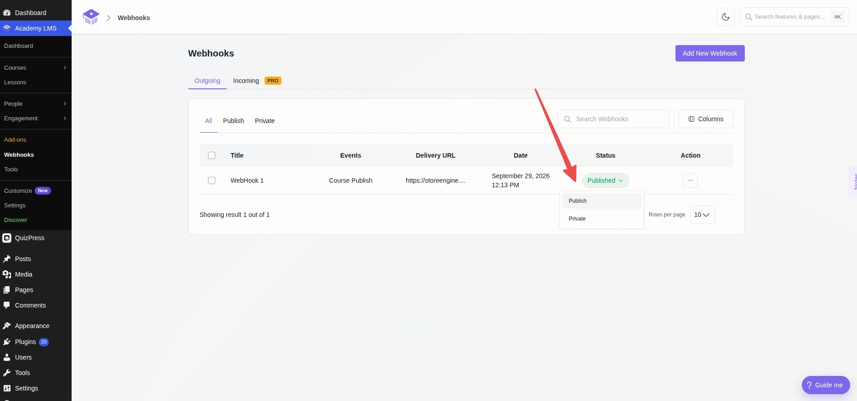Viewport: 857px width, 401px height.
Task: Open WordPress Dashboard icon in sidebar
Action: coord(7,13)
